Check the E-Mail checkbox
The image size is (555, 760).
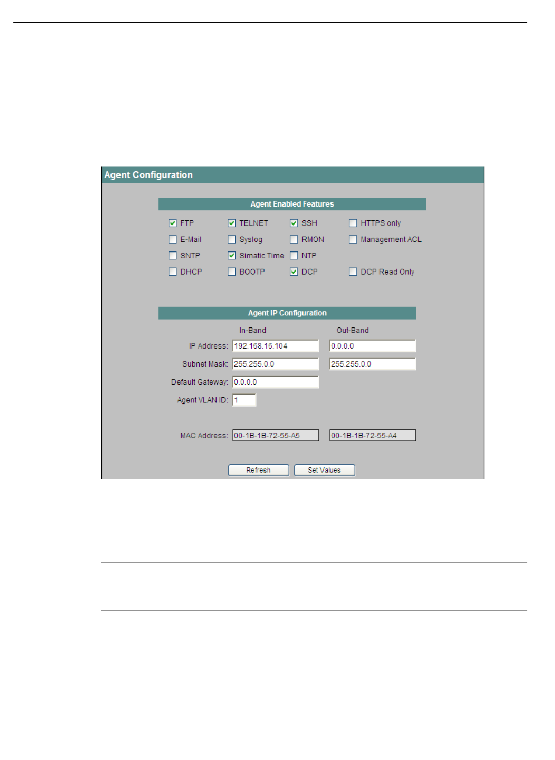click(x=173, y=240)
